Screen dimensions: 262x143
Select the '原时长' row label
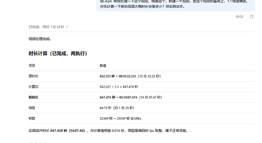point(33,76)
